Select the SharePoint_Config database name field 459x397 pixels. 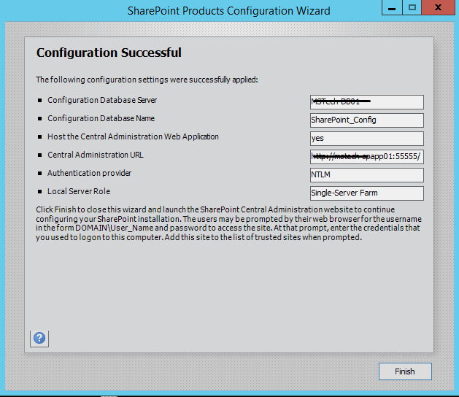[366, 120]
